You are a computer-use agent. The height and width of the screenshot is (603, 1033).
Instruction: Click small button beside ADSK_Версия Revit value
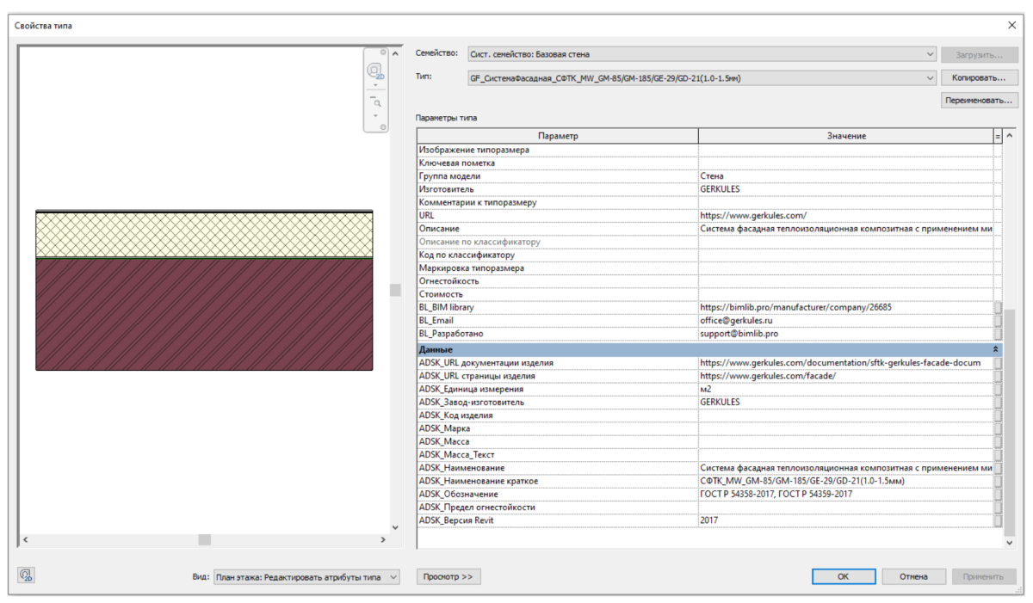point(997,521)
